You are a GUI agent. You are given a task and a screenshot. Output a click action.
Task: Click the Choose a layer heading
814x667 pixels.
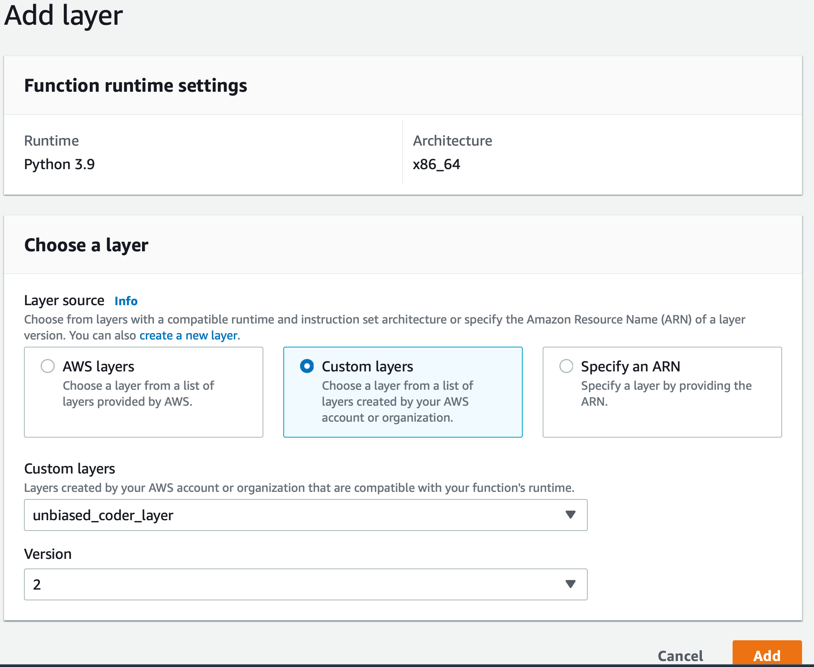tap(86, 245)
